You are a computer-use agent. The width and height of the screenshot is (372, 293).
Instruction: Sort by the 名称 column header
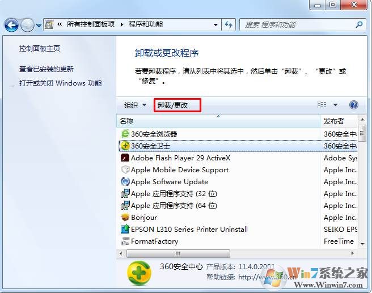coord(218,121)
